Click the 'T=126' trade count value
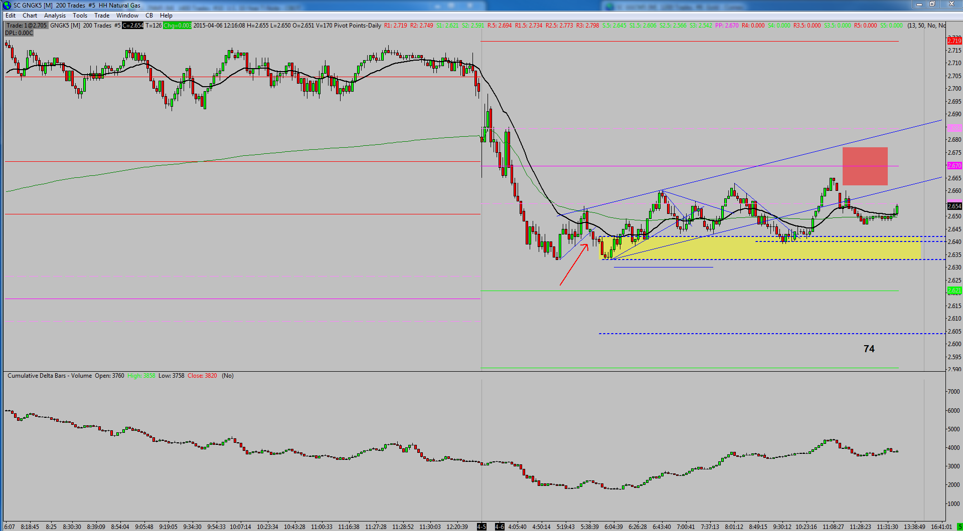This screenshot has height=531, width=963. (153, 26)
